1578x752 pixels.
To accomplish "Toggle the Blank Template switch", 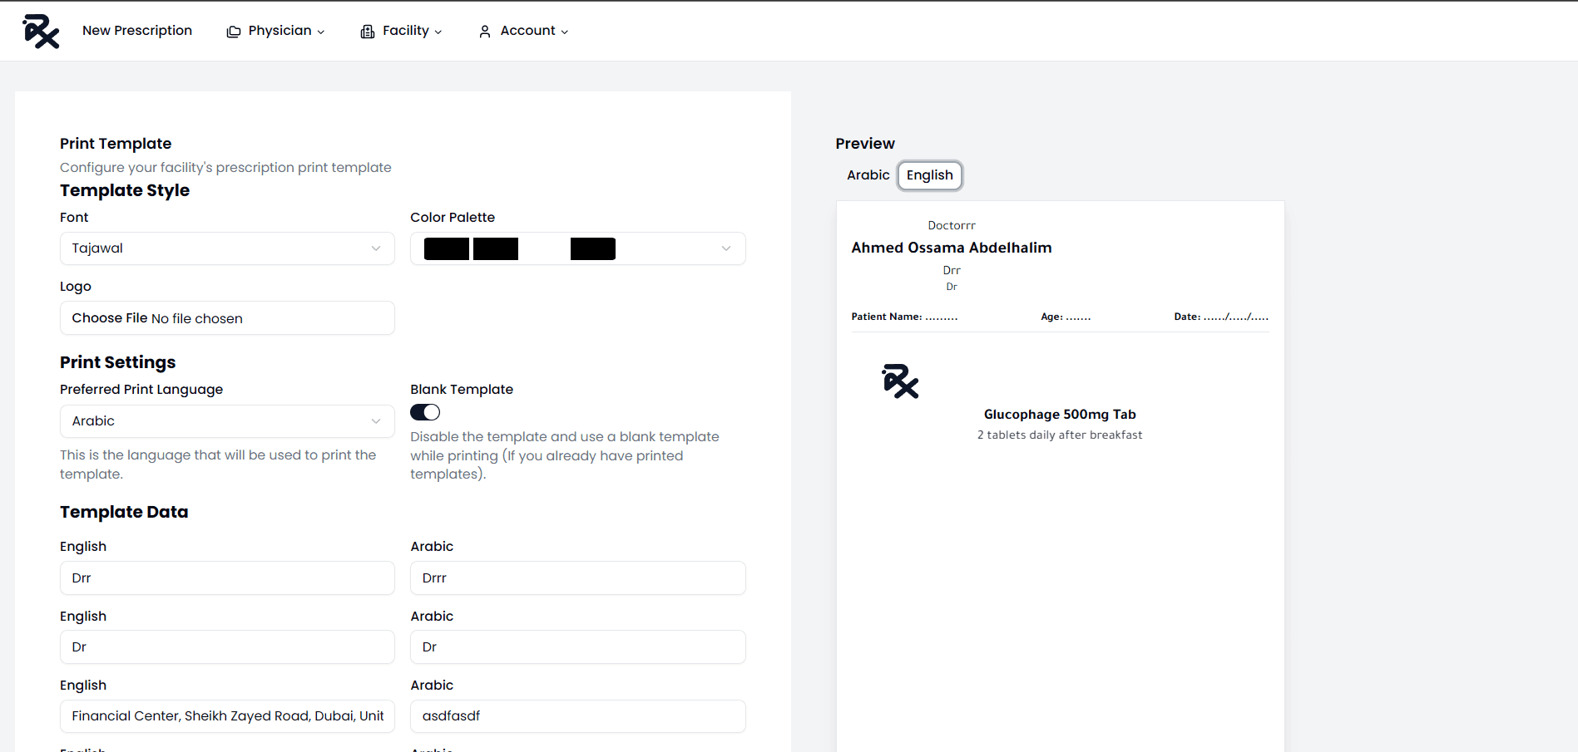I will click(x=425, y=412).
